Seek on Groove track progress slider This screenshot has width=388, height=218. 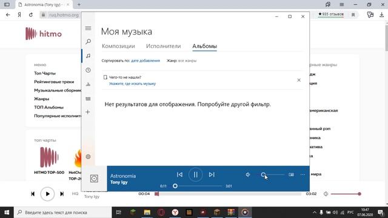tap(198, 186)
